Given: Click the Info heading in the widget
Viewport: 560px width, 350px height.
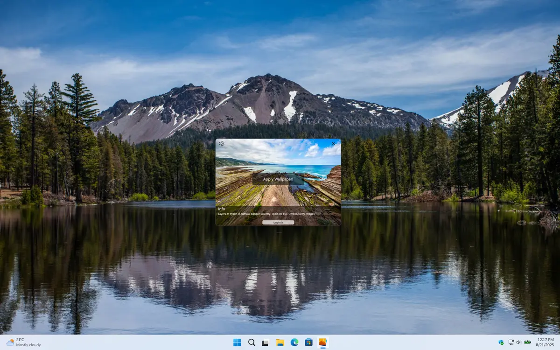Looking at the screenshot, I should [222, 209].
